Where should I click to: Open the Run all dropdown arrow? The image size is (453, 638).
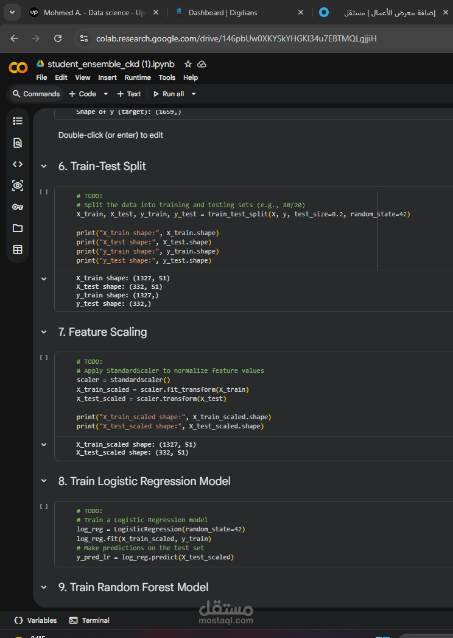coord(194,94)
